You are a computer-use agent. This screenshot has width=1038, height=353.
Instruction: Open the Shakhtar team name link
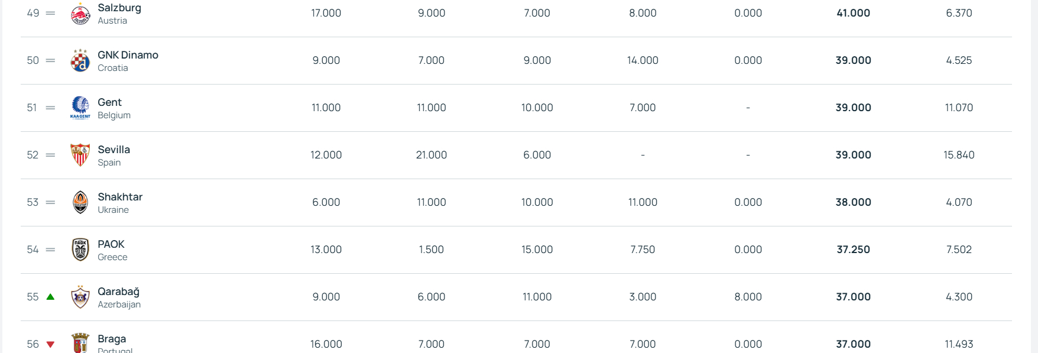[120, 197]
